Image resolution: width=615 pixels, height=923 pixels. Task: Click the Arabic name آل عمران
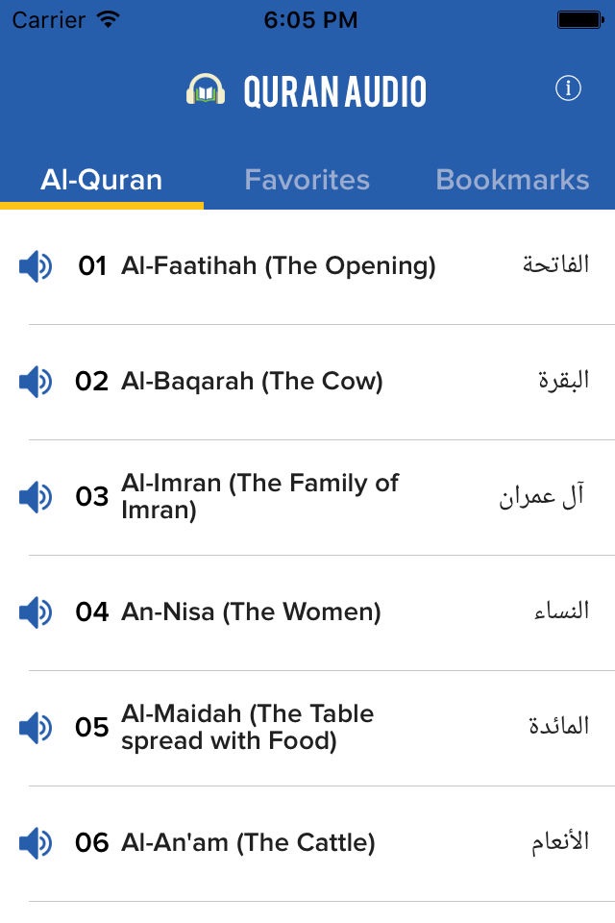pos(542,496)
